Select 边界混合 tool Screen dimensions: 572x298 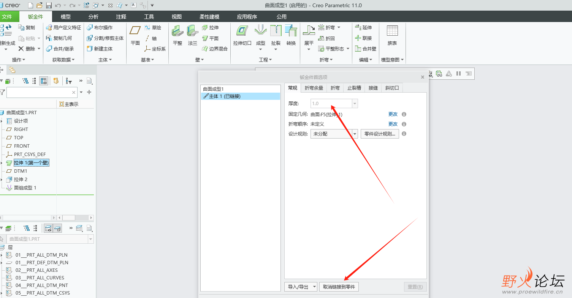pos(215,49)
